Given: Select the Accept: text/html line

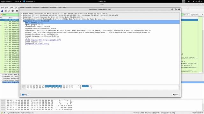Looking at the screenshot, I should click(x=87, y=32).
